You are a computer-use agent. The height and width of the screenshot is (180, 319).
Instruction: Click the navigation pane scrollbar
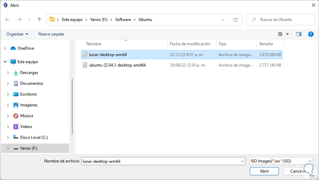click(x=72, y=107)
